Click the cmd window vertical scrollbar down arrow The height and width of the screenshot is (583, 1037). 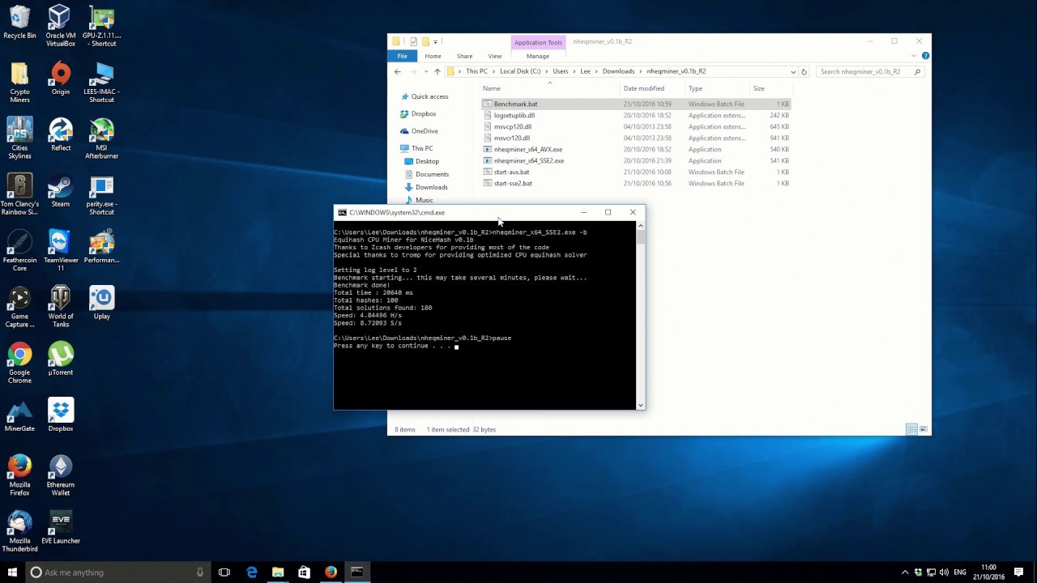[x=641, y=405]
